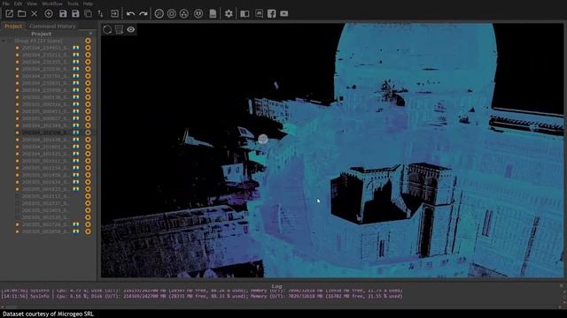This screenshot has width=567, height=318.
Task: Click the fourth circular workflow icon
Action: point(198,14)
